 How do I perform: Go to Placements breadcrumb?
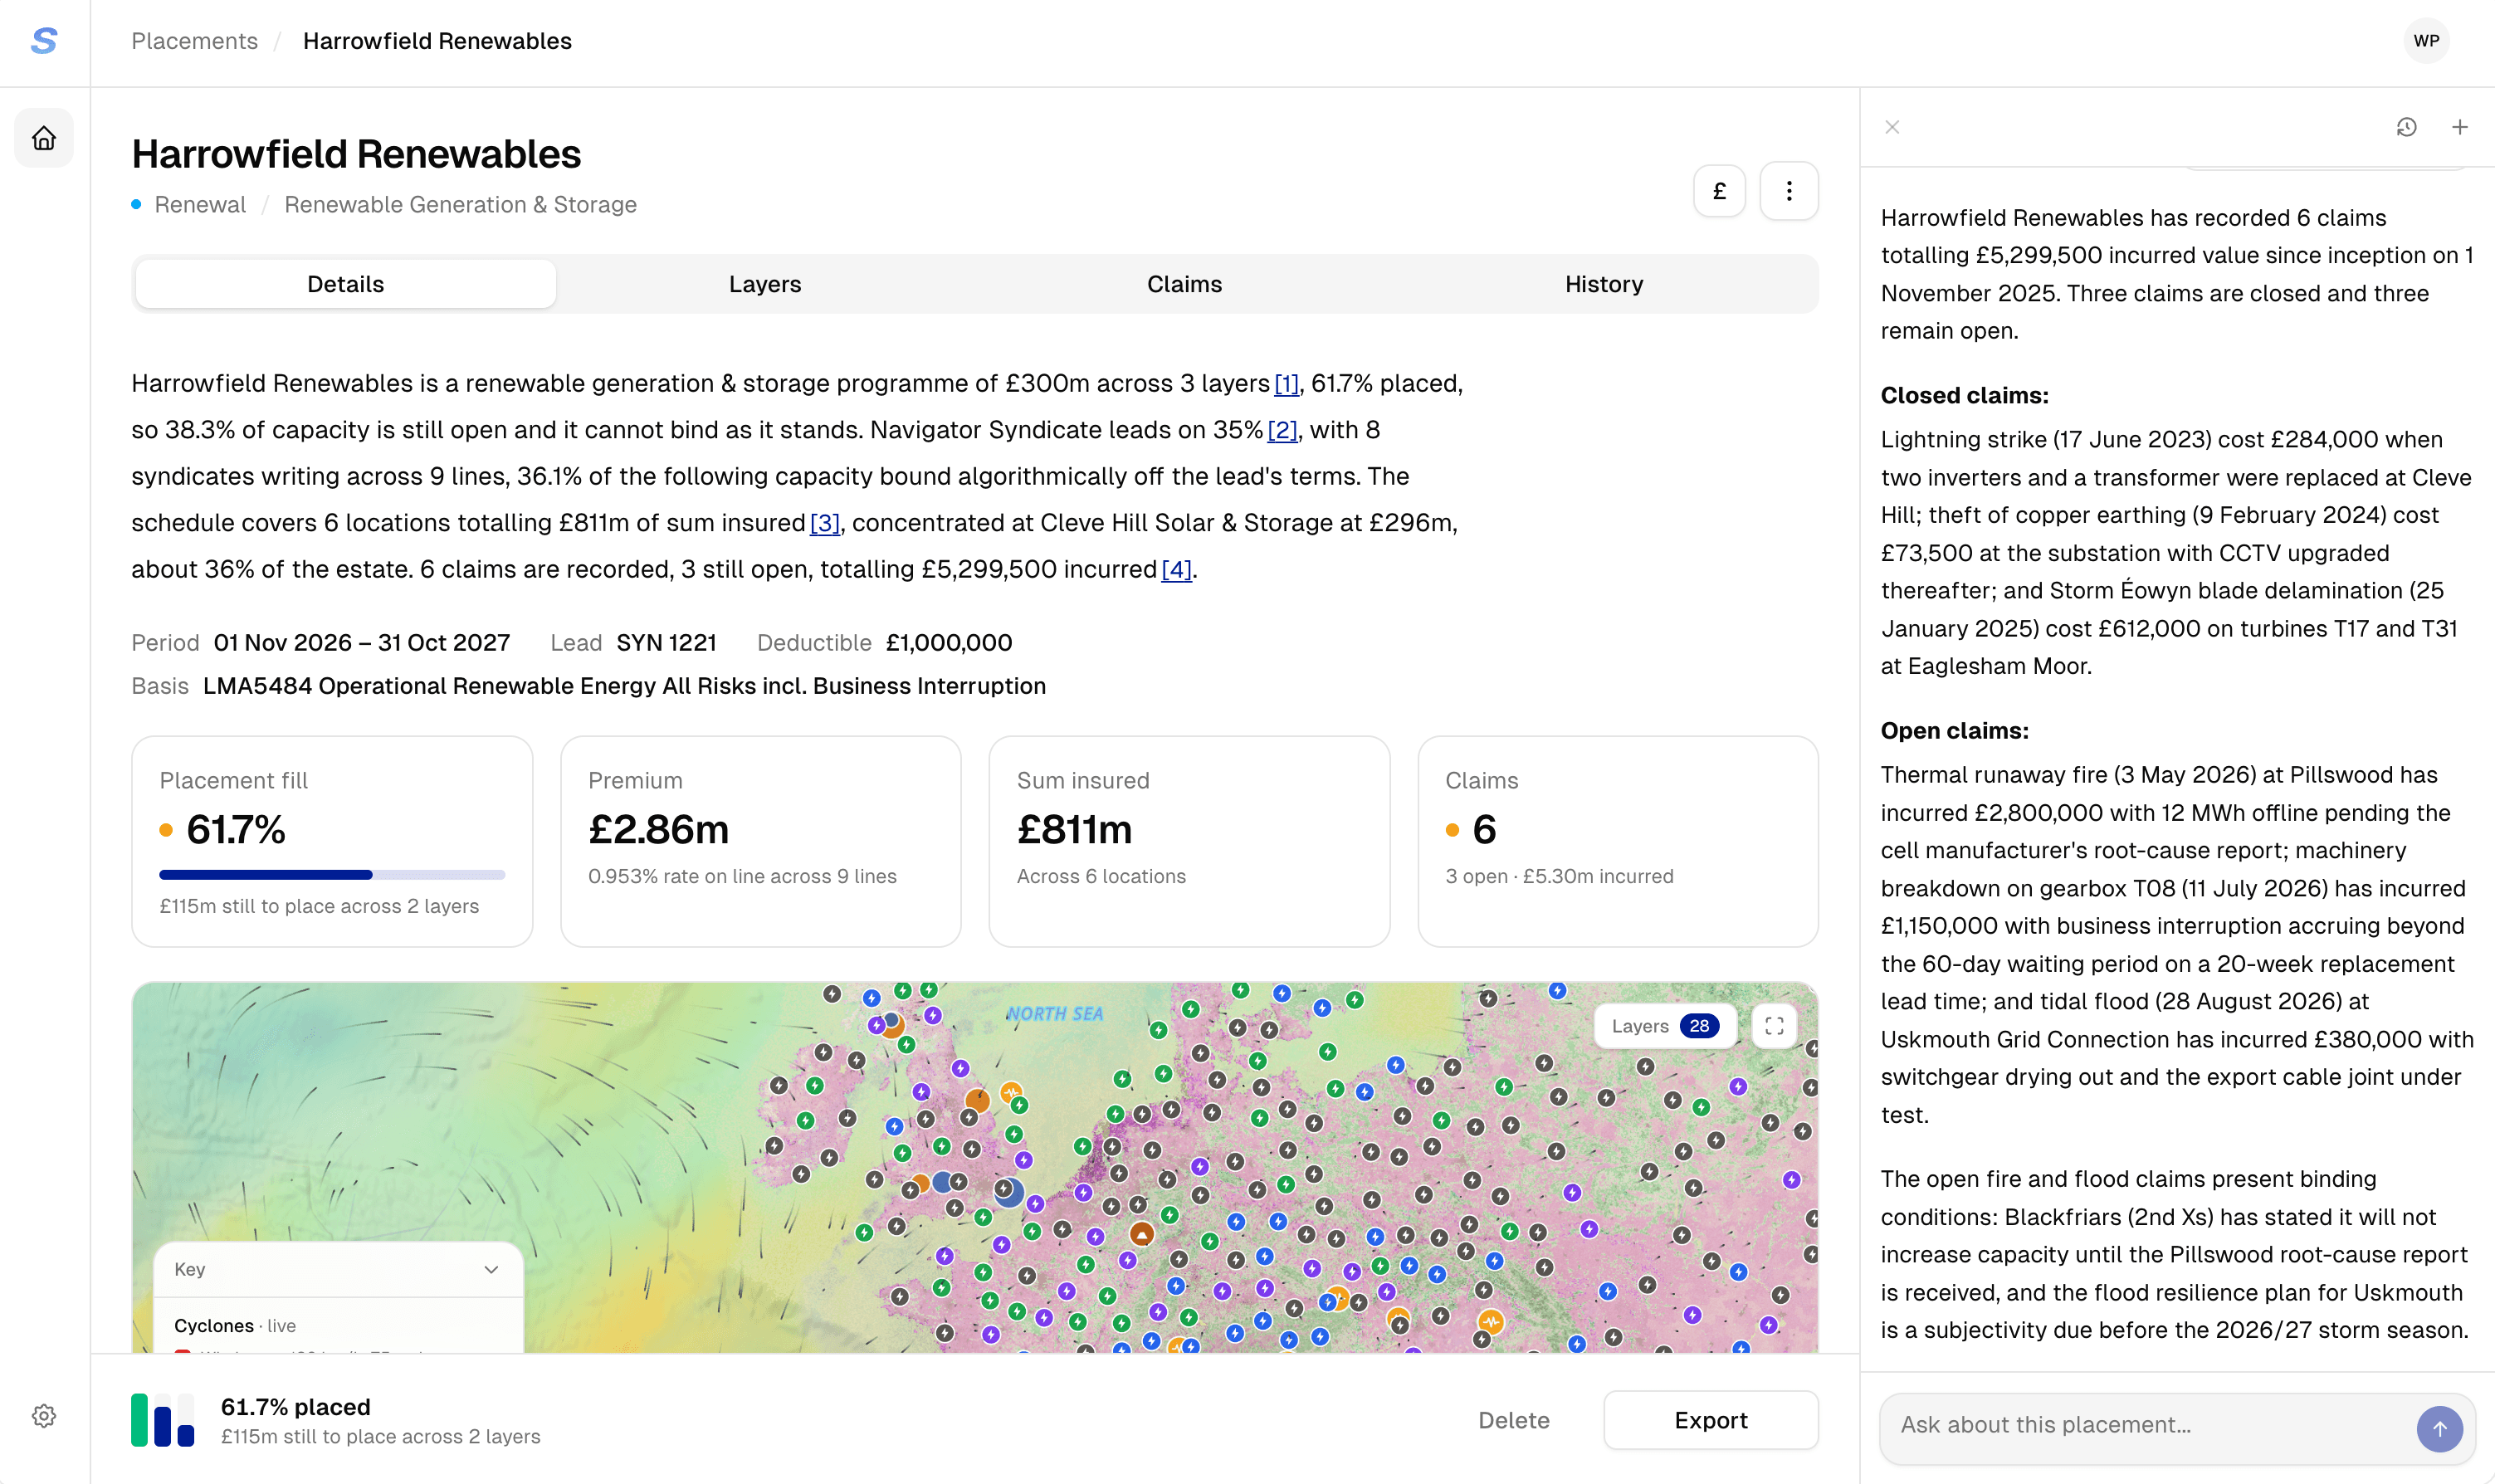(x=194, y=41)
